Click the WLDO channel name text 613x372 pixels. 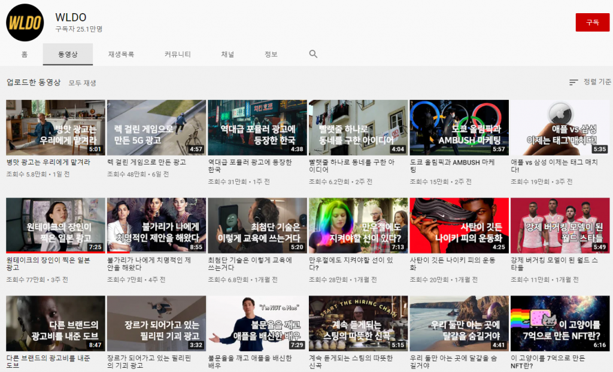(x=71, y=17)
